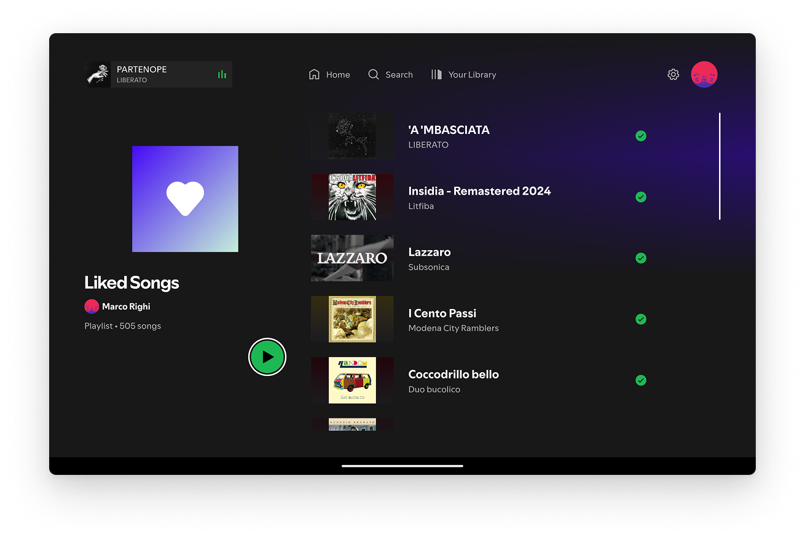Click the Insidia Litfiba album cover
Viewport: 805px width, 540px height.
click(352, 197)
